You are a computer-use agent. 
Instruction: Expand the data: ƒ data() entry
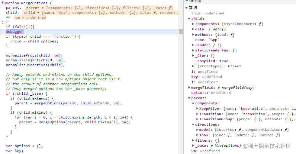click(x=193, y=29)
